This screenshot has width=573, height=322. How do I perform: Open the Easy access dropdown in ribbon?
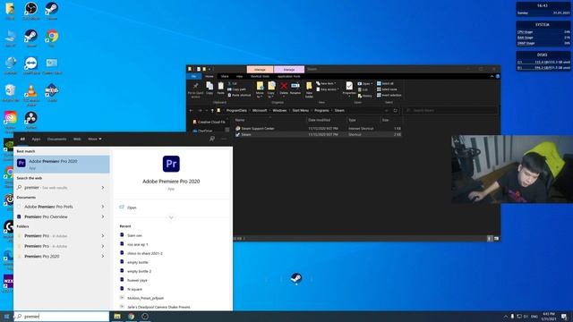(328, 89)
